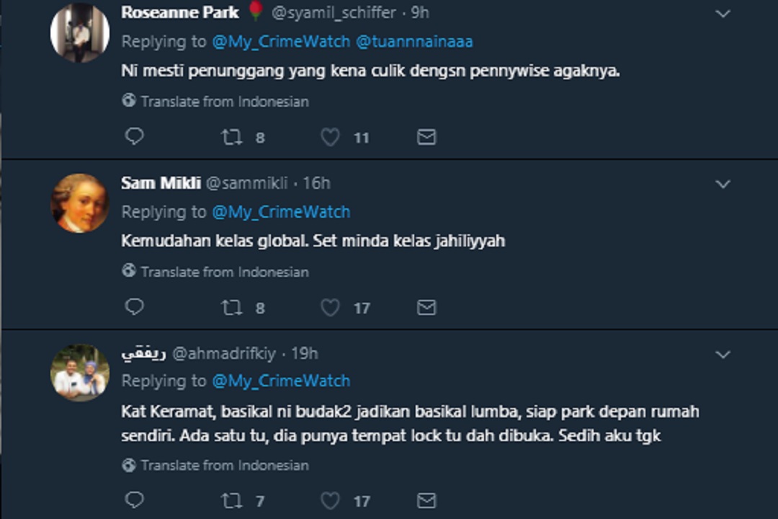
Task: Expand options chevron on Roseanne Park's tweet
Action: (x=723, y=14)
